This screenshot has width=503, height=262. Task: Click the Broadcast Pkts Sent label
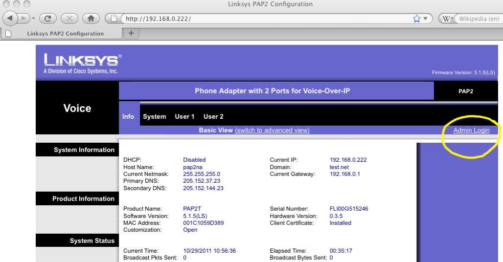150,258
